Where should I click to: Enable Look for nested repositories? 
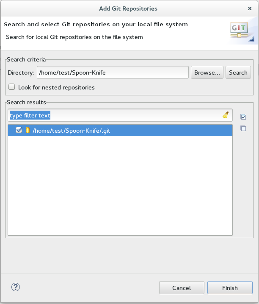coord(11,87)
